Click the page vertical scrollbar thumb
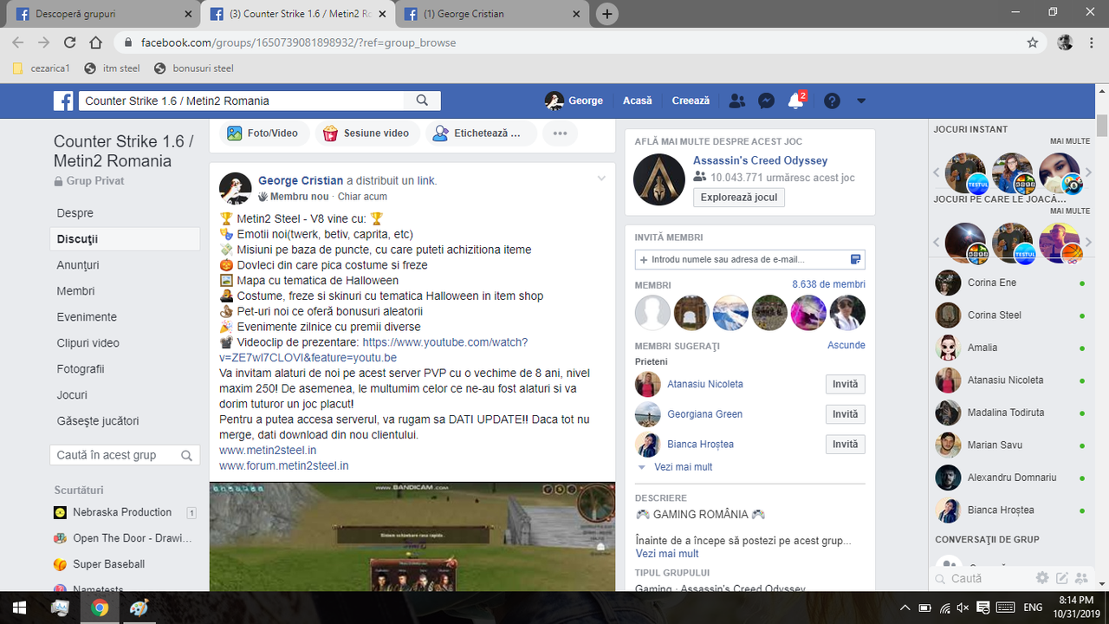Screen dimensions: 1109x624 (x=1102, y=126)
